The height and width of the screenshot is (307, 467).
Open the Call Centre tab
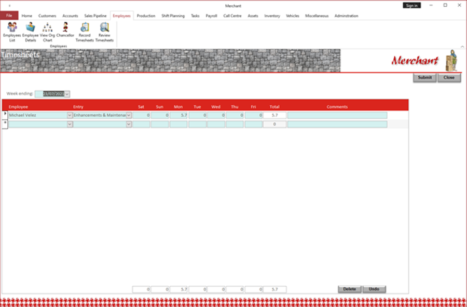click(x=232, y=16)
